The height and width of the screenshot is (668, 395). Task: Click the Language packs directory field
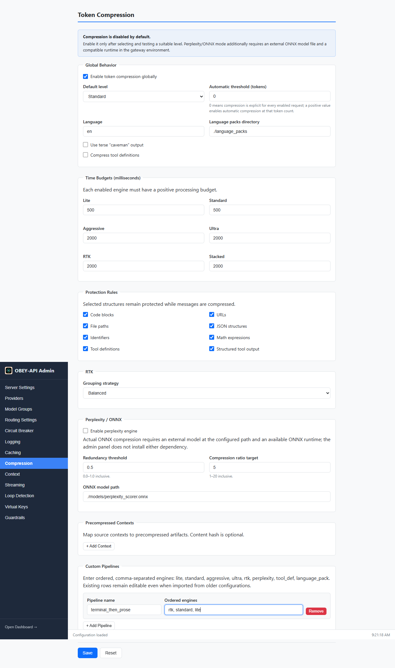coord(270,131)
